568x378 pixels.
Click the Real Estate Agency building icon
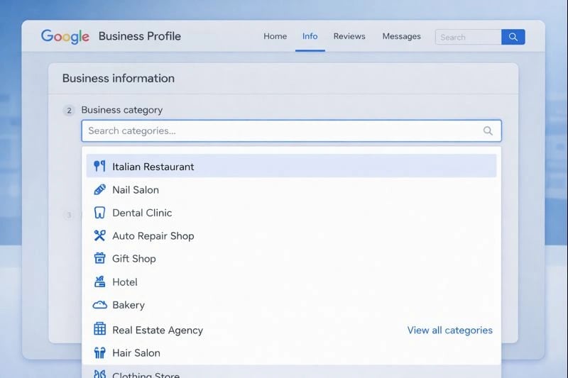(x=99, y=329)
